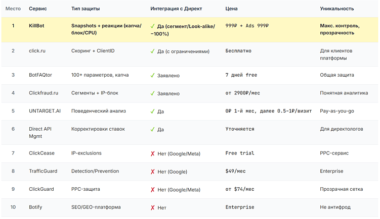Click the 'Уникальность' column header

[337, 9]
